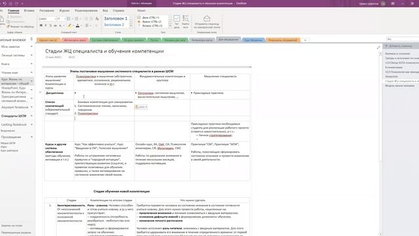Screen dimensions: 419x236
Task: Open the Главная ribbon tab
Action: pos(13,10)
